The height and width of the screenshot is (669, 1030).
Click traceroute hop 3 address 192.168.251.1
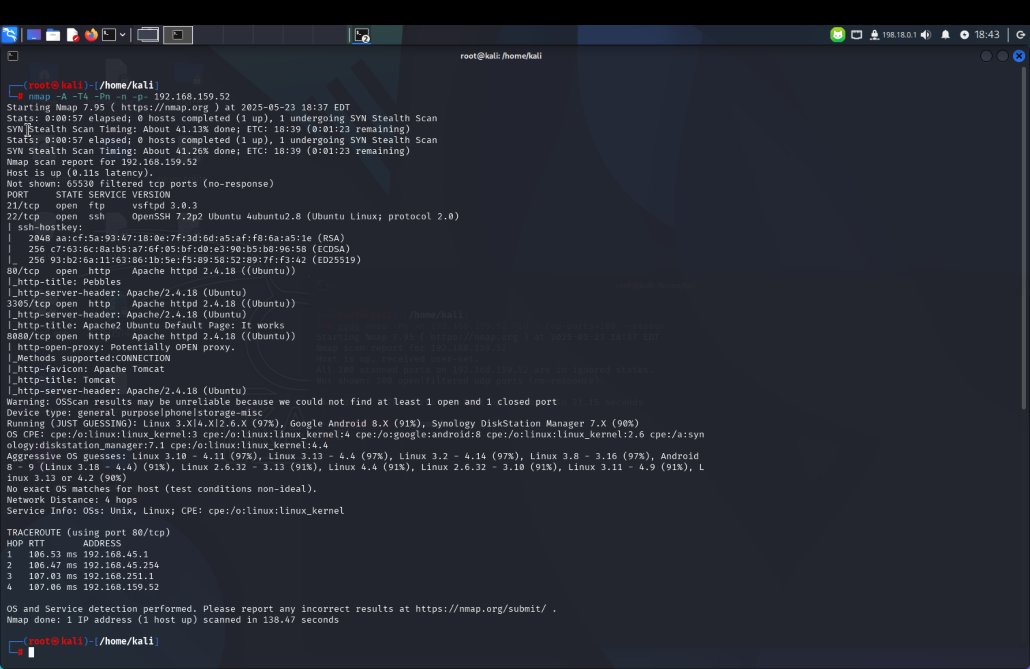[x=118, y=576]
